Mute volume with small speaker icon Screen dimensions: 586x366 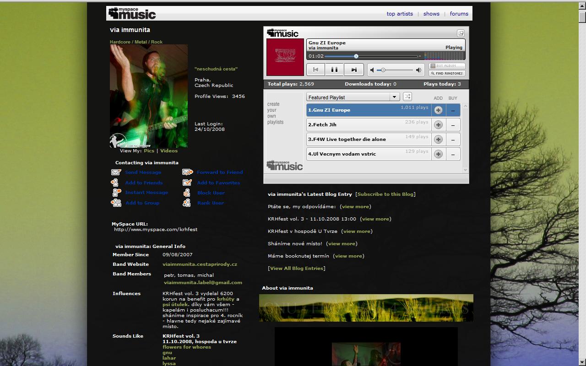coord(372,70)
